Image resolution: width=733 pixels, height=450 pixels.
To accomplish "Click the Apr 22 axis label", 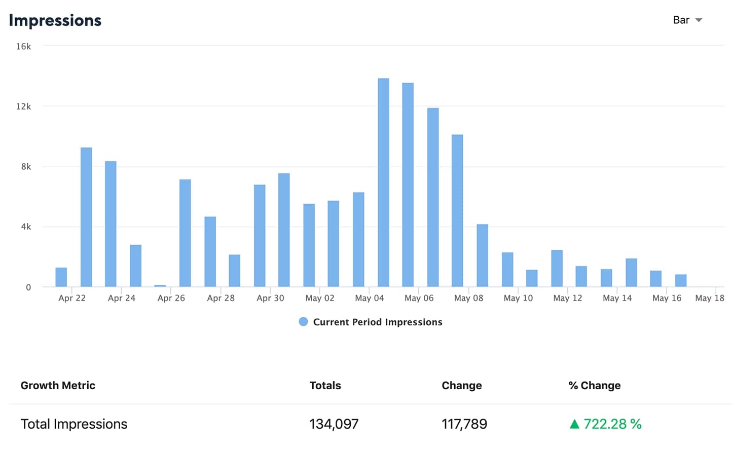I will 72,298.
